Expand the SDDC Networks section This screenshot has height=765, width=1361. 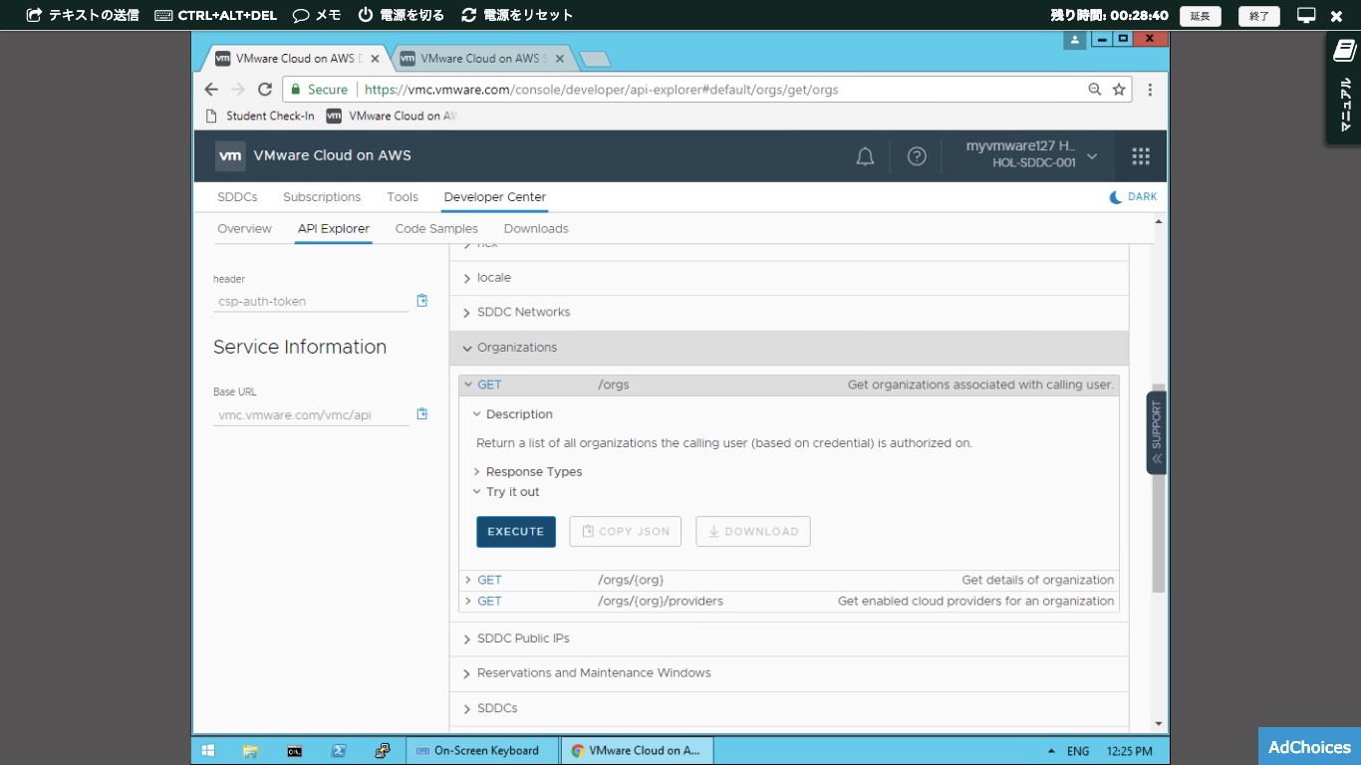pos(789,313)
